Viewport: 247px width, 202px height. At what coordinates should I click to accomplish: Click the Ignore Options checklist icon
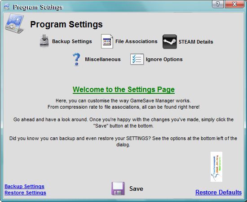click(137, 59)
